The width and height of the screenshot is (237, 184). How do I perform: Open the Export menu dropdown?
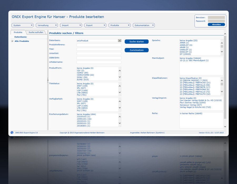pos(95,25)
